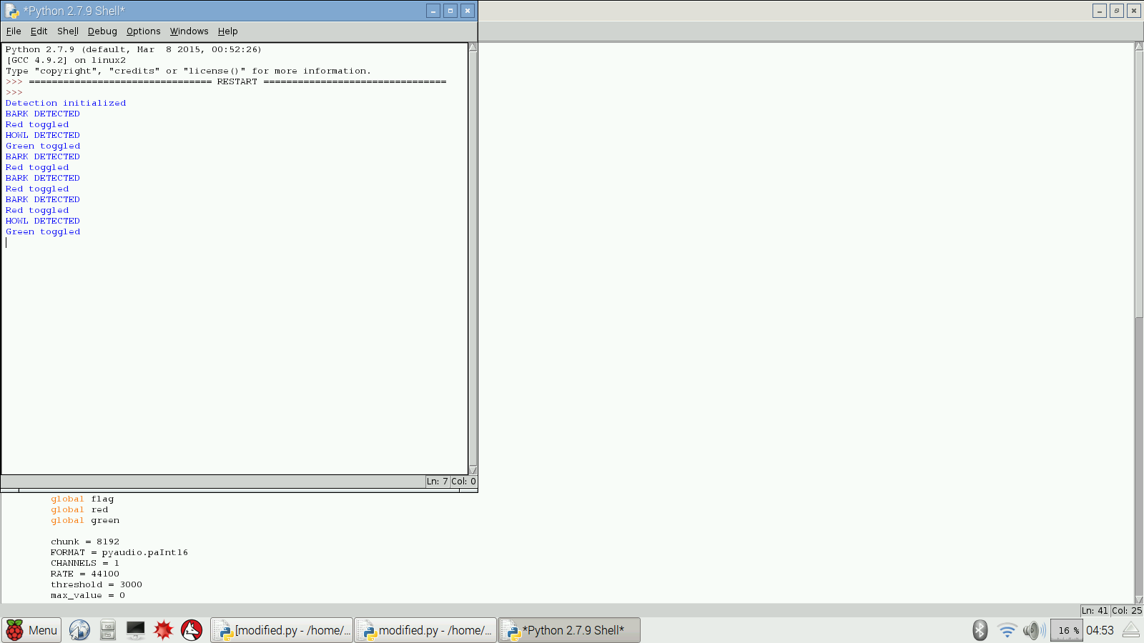Click the RESTART line in shell output
Screen dimensions: 1144x643
(x=226, y=81)
